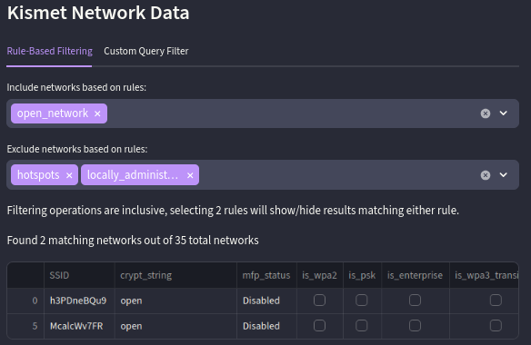
Task: Select the Rule-Based Filtering tab
Action: click(49, 51)
